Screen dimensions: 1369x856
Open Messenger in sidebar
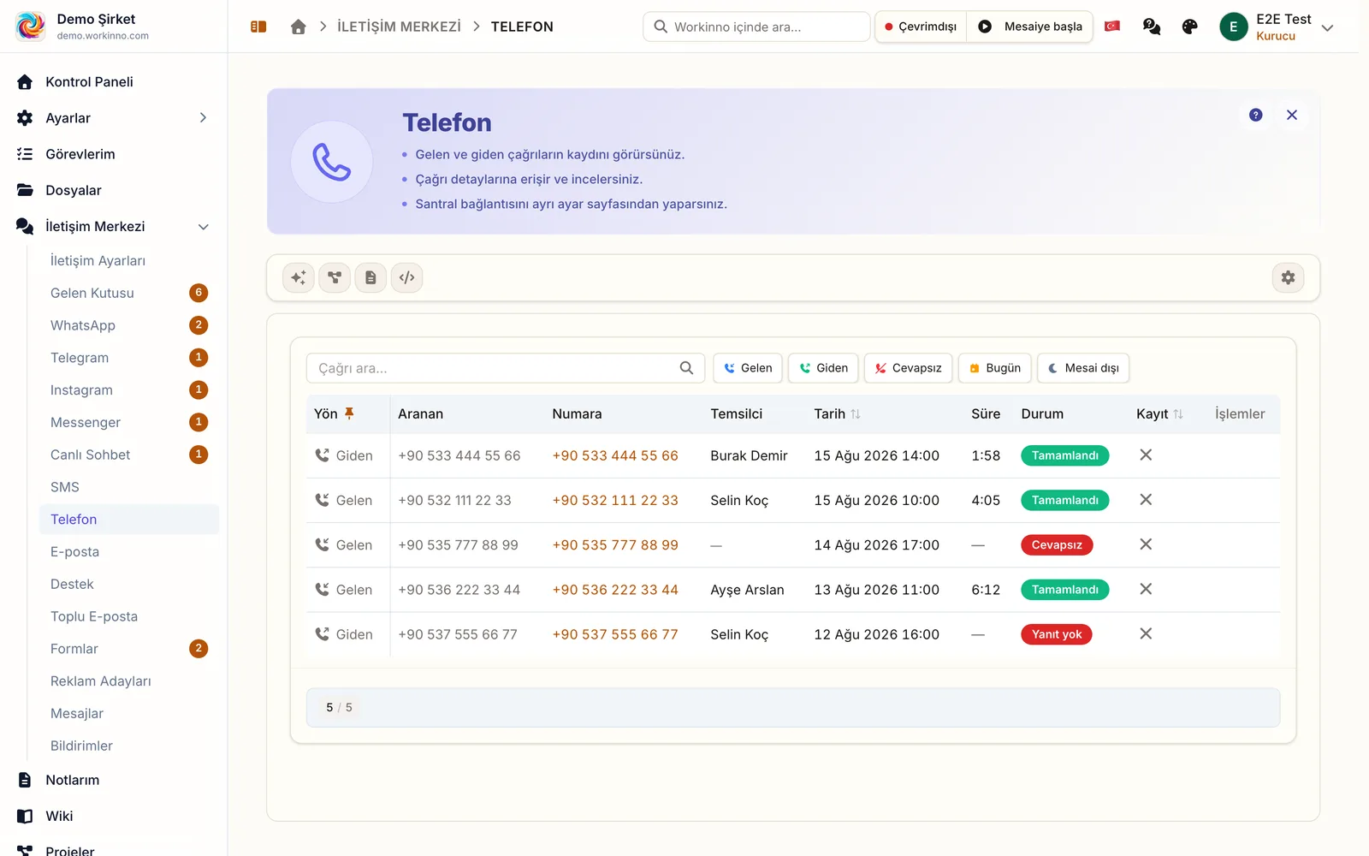tap(128, 422)
